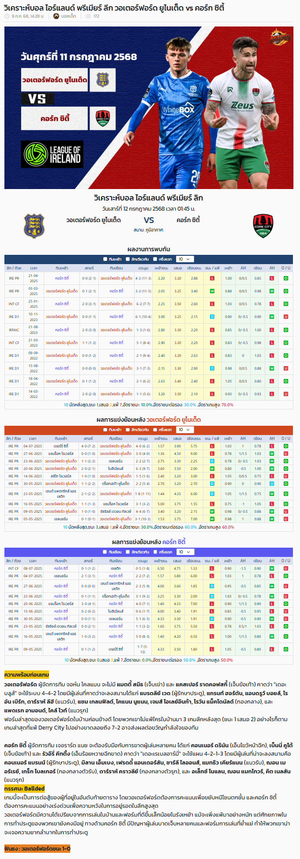Tick ทีมเหย้า checkbox in the head-to-head table
This screenshot has height=859, width=300.
(x=105, y=259)
